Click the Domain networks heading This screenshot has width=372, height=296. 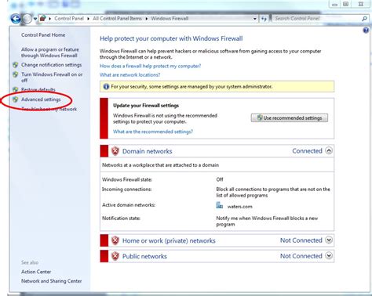tap(148, 151)
